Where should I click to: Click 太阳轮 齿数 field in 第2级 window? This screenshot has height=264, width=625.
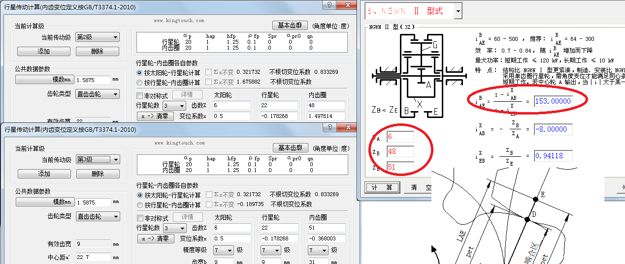coord(232,106)
